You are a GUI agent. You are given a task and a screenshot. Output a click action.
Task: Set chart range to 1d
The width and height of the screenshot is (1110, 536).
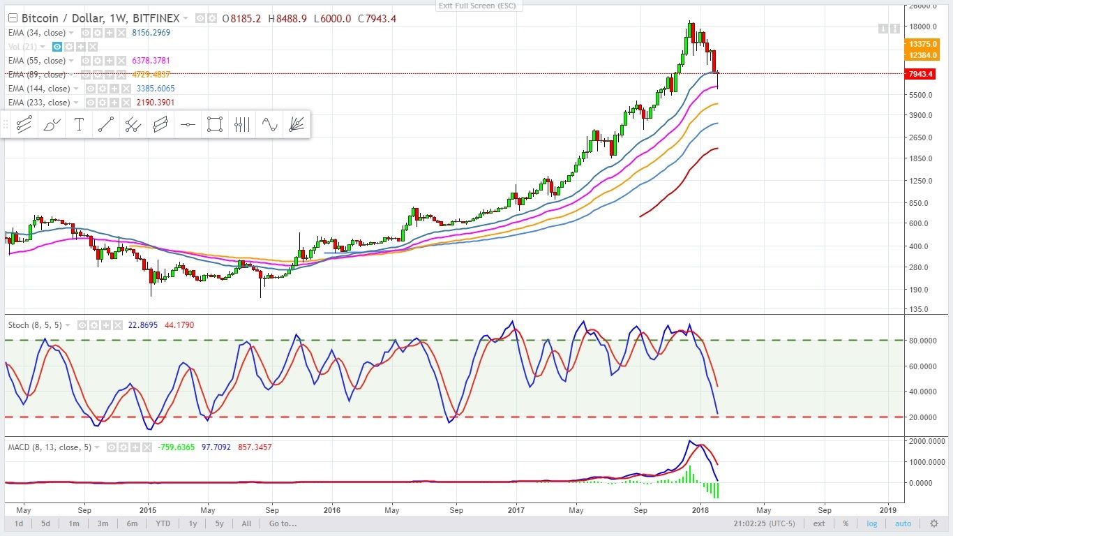pyautogui.click(x=19, y=523)
